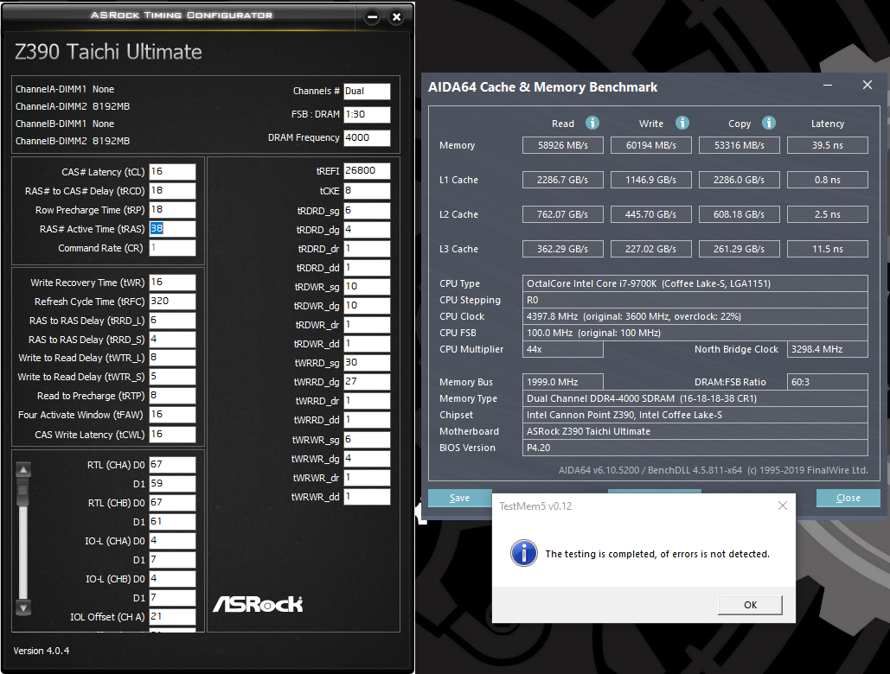
Task: Click the BIOS Version value P4.20
Action: coord(695,448)
